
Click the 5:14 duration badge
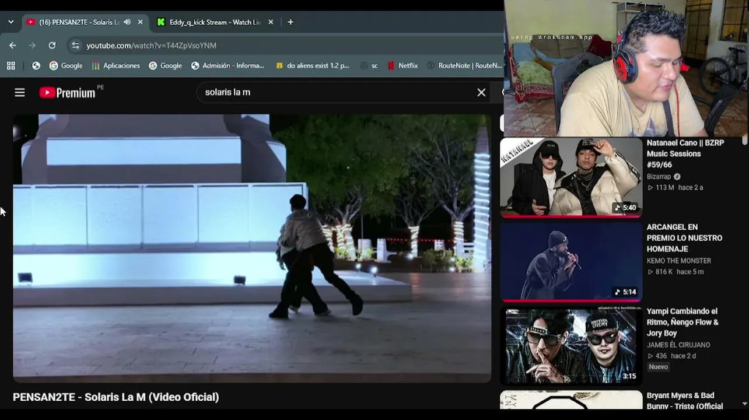(625, 292)
